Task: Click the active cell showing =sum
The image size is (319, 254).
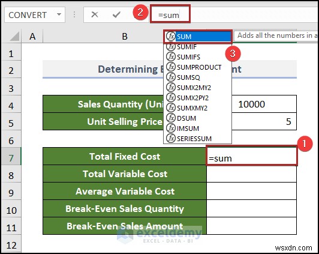Action: [x=251, y=156]
